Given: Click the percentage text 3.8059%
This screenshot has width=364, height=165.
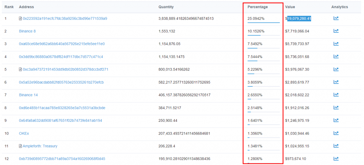Looking at the screenshot, I should click(255, 82).
